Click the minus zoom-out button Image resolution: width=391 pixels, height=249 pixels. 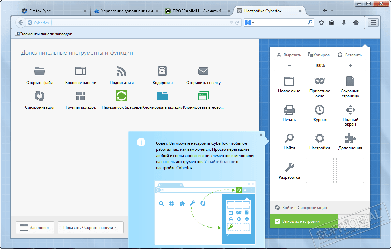[x=290, y=65]
